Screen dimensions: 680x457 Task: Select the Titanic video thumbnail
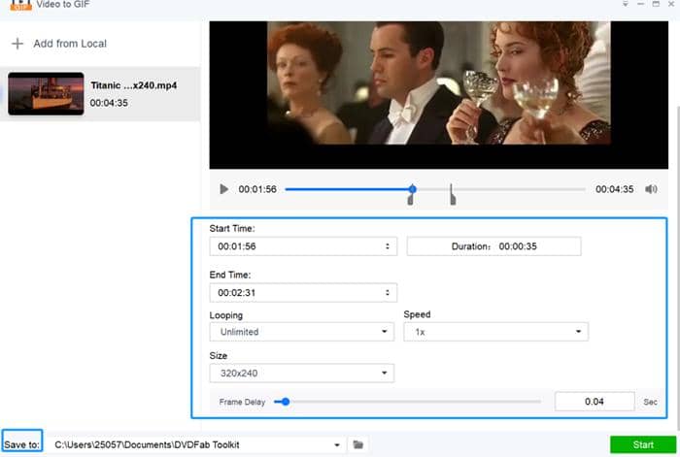tap(46, 93)
